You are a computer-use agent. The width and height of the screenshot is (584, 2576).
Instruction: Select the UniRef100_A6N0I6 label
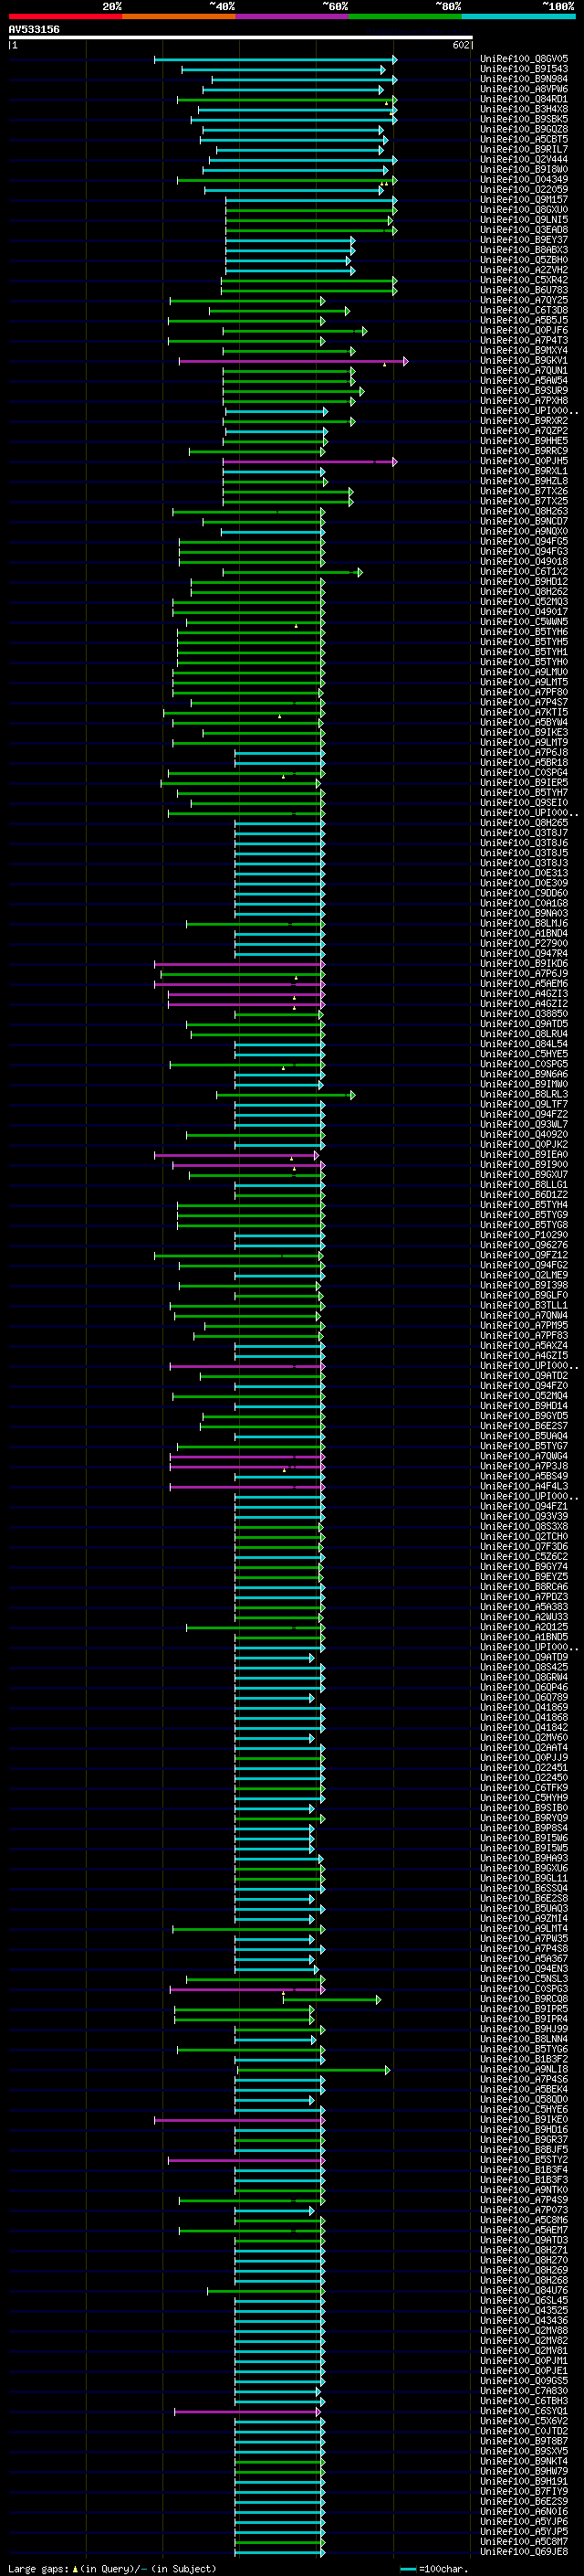click(524, 2512)
